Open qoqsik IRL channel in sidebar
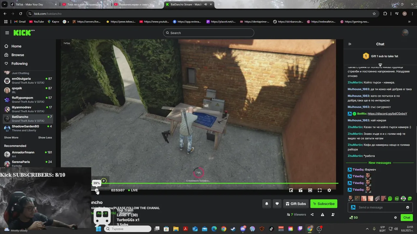The height and width of the screenshot is (234, 417). pyautogui.click(x=28, y=90)
